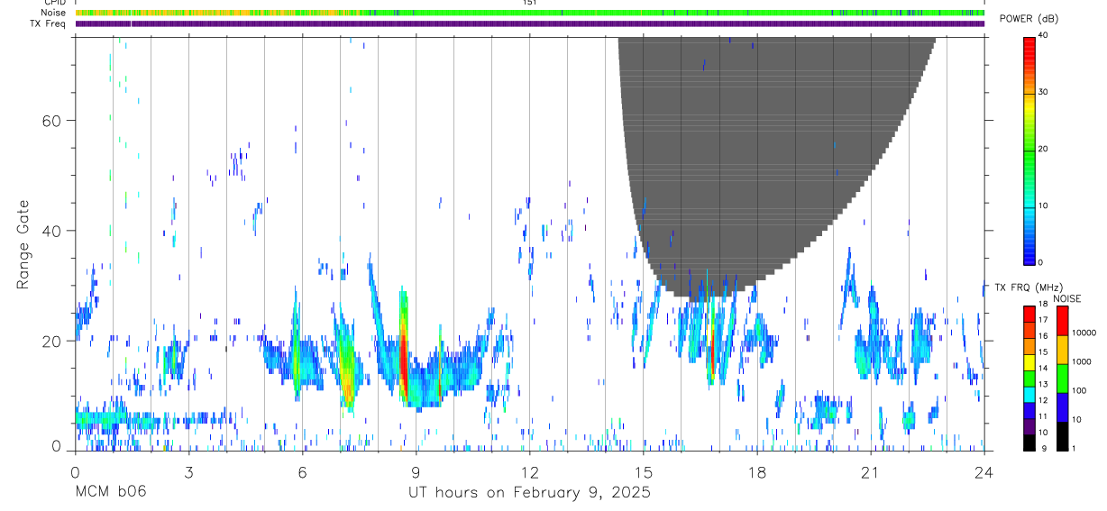Click the green middle of the POWER colorbar
This screenshot has height=511, width=1107.
pos(1029,150)
